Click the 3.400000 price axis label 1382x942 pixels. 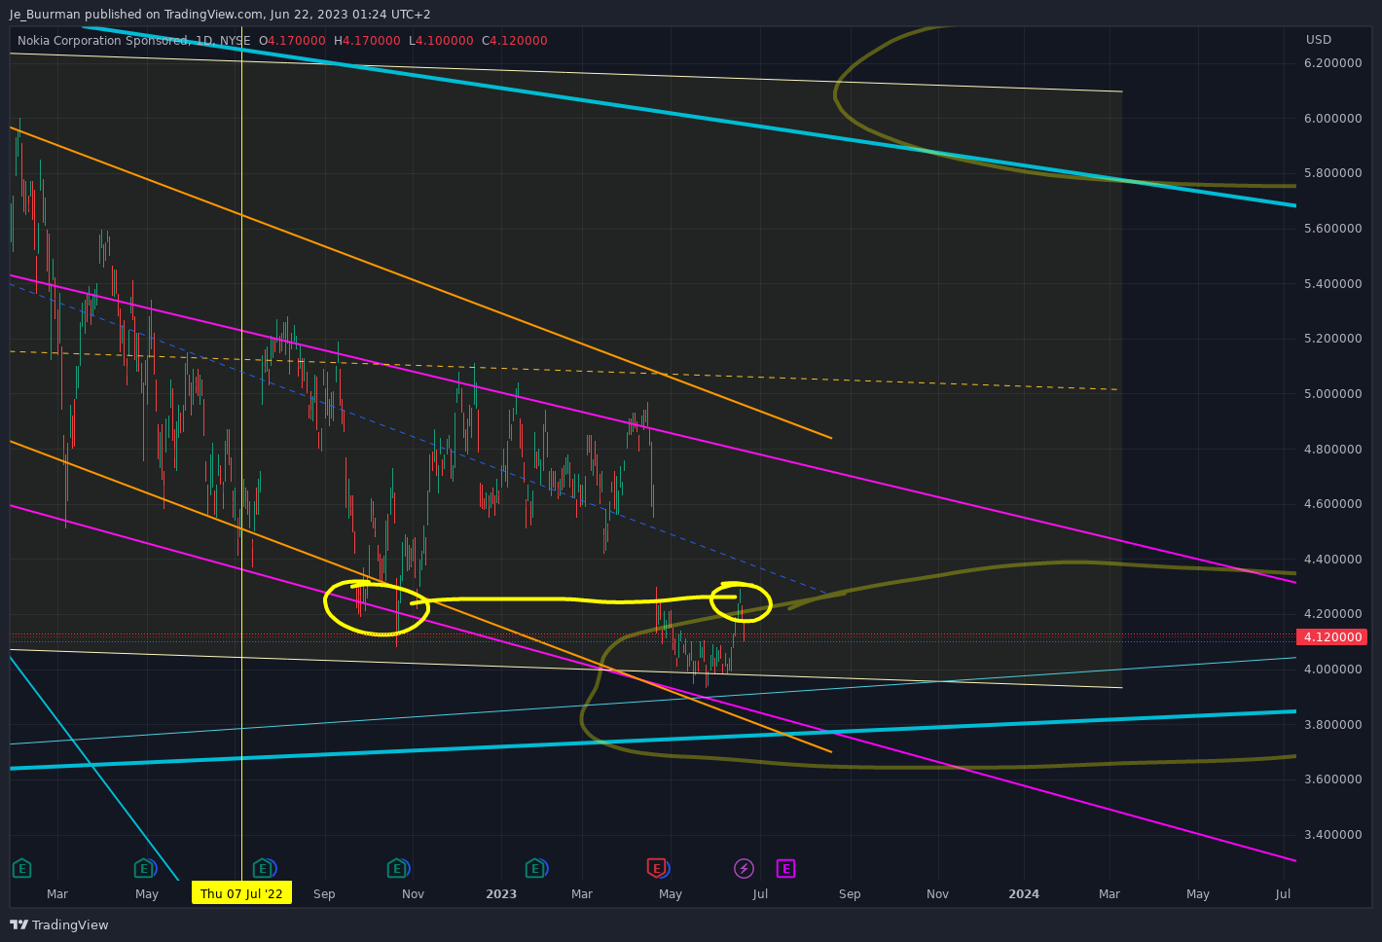1332,835
